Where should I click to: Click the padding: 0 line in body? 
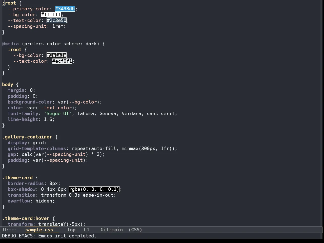tap(23, 96)
